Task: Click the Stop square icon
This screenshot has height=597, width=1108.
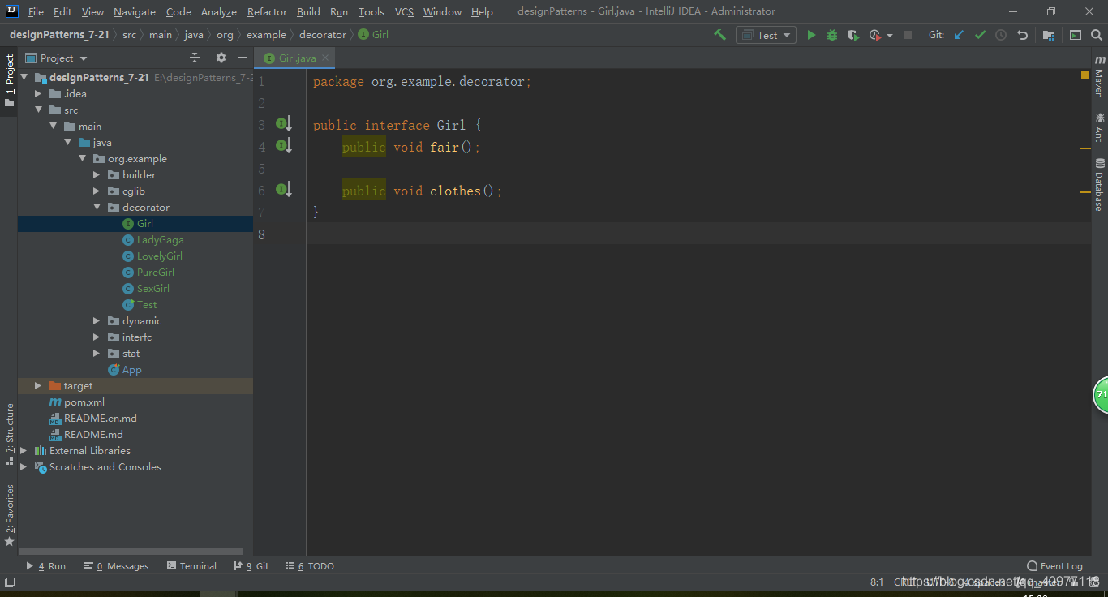Action: click(908, 35)
